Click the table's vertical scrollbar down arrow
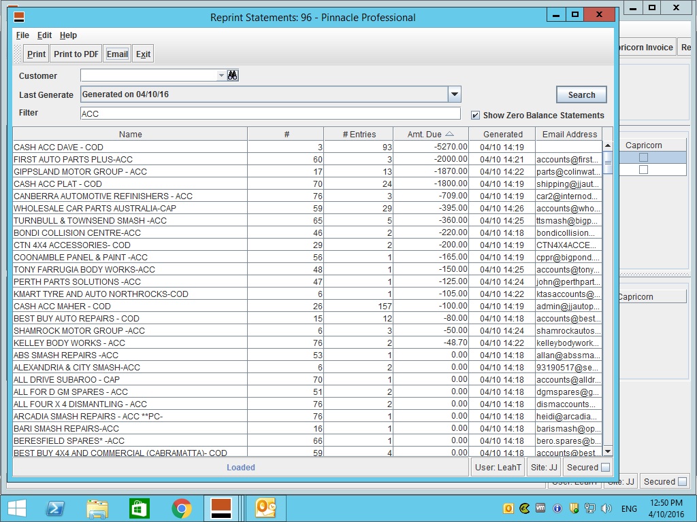 coord(607,451)
